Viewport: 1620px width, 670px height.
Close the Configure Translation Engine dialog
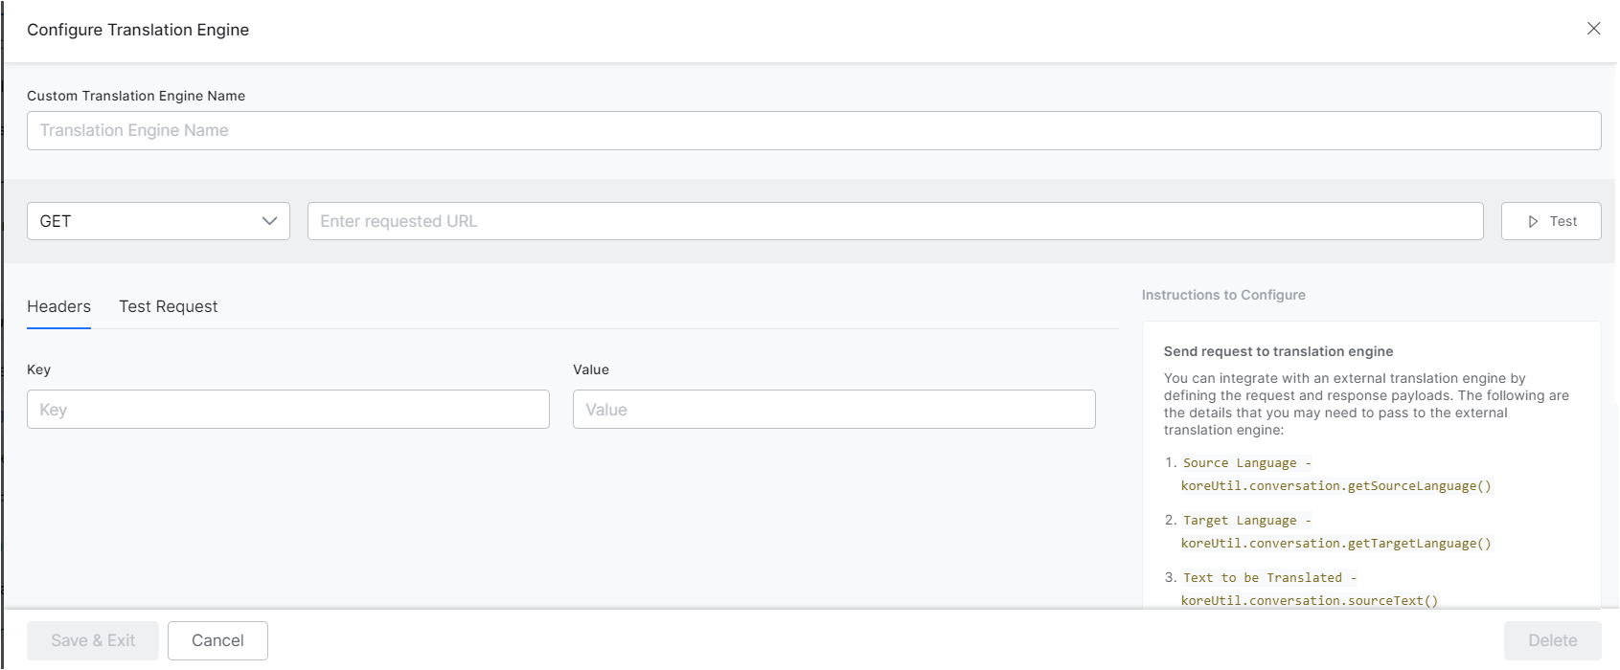(1593, 29)
